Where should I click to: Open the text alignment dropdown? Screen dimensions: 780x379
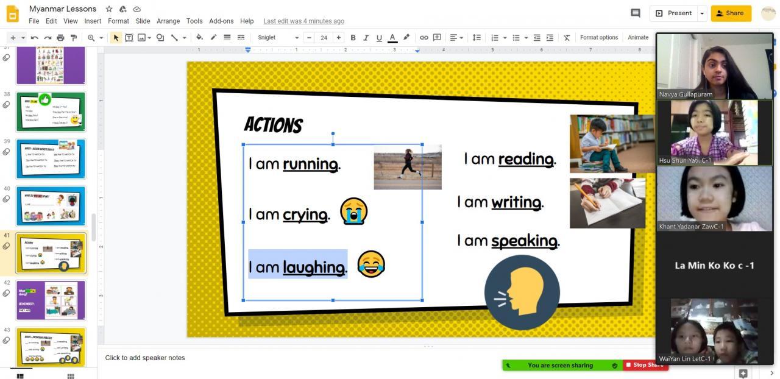pyautogui.click(x=456, y=38)
